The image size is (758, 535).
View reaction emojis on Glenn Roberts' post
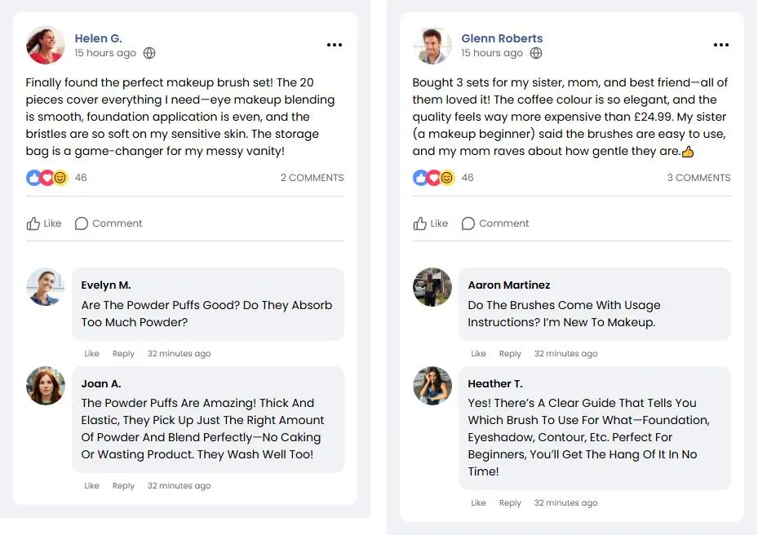[433, 178]
